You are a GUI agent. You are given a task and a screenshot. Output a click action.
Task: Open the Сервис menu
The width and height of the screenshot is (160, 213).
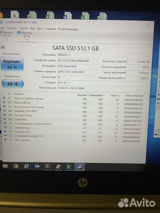click(x=23, y=28)
